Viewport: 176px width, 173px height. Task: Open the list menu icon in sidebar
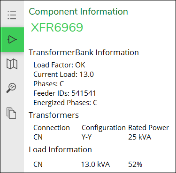pyautogui.click(x=12, y=15)
